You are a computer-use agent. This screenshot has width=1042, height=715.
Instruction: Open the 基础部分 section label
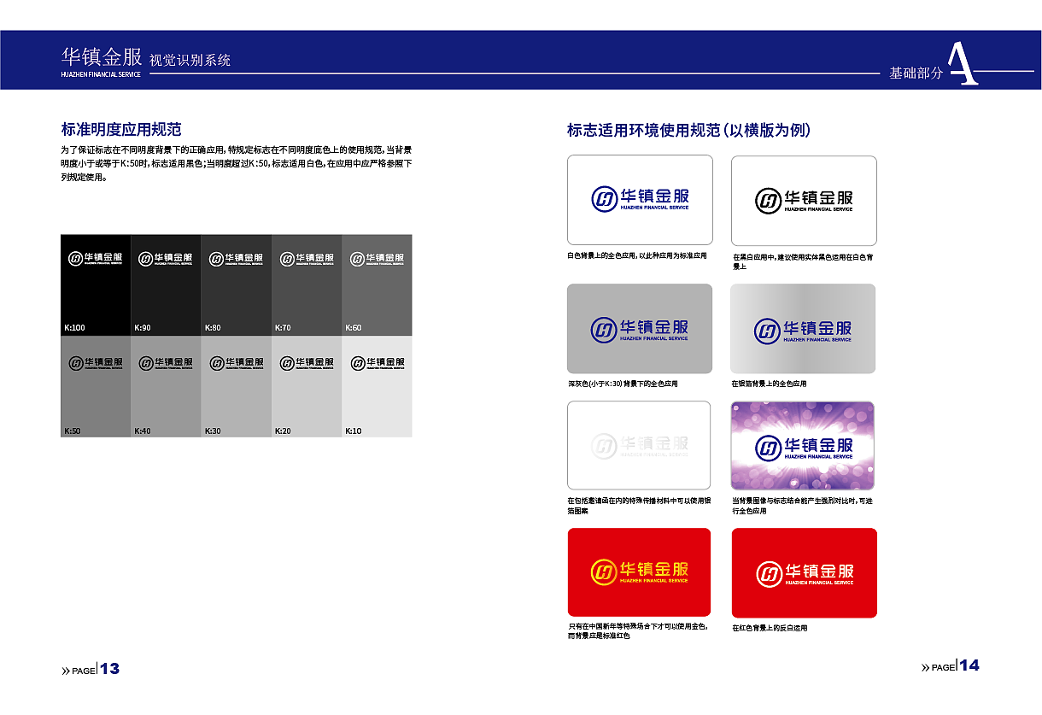916,73
